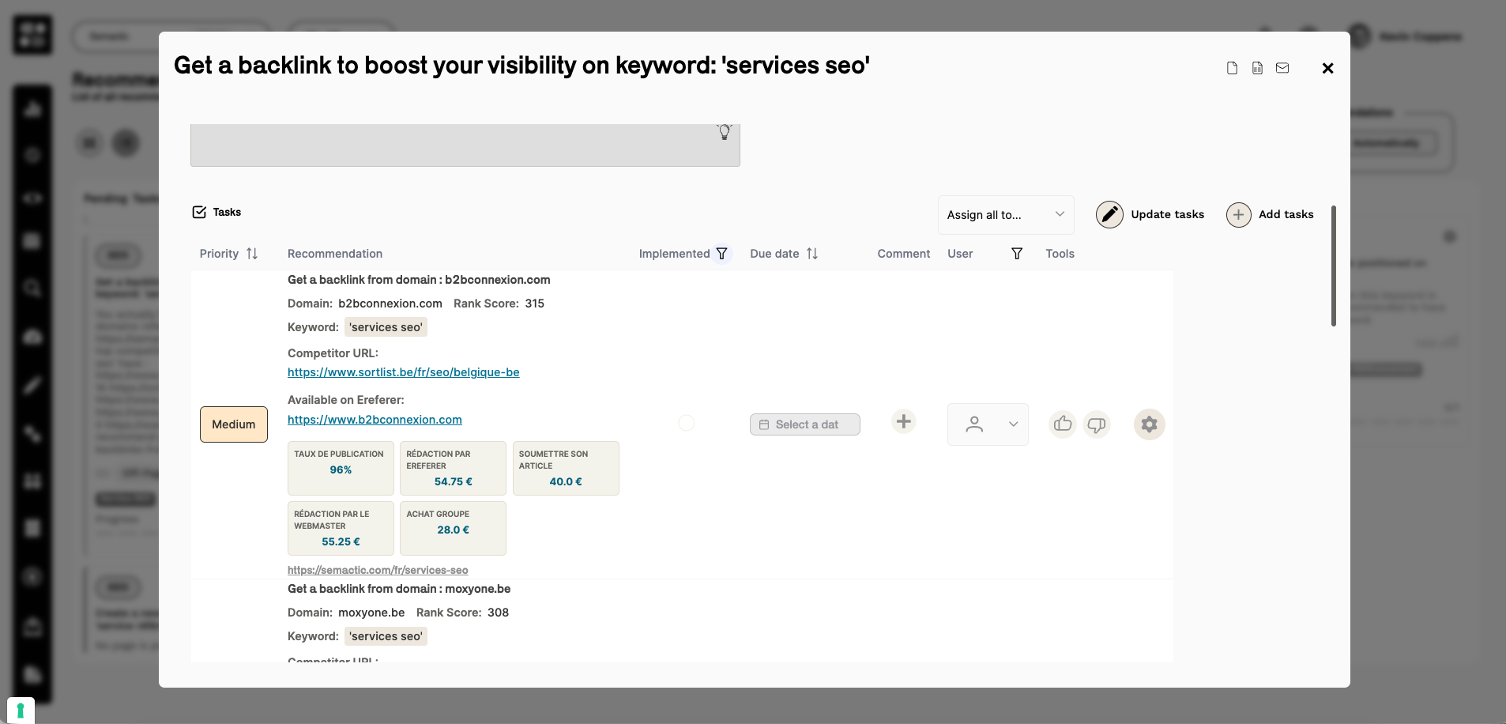Image resolution: width=1506 pixels, height=724 pixels.
Task: Click the lightbulb icon in the text box
Action: point(724,132)
